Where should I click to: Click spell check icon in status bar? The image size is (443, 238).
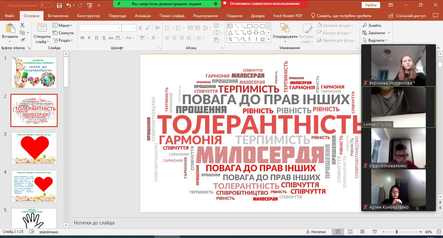pos(32,232)
